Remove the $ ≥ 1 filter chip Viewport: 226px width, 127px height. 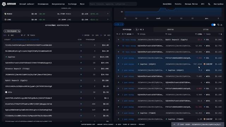point(116,24)
